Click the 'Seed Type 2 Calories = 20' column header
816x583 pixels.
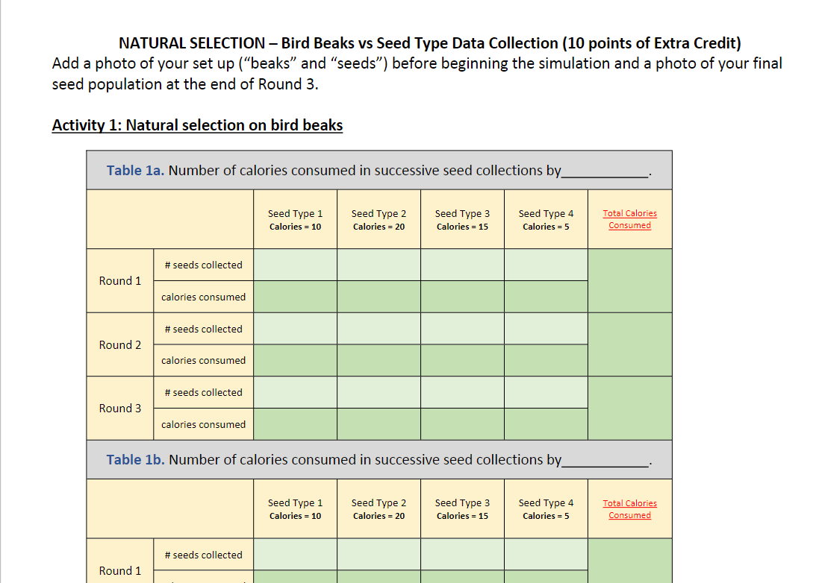point(379,218)
